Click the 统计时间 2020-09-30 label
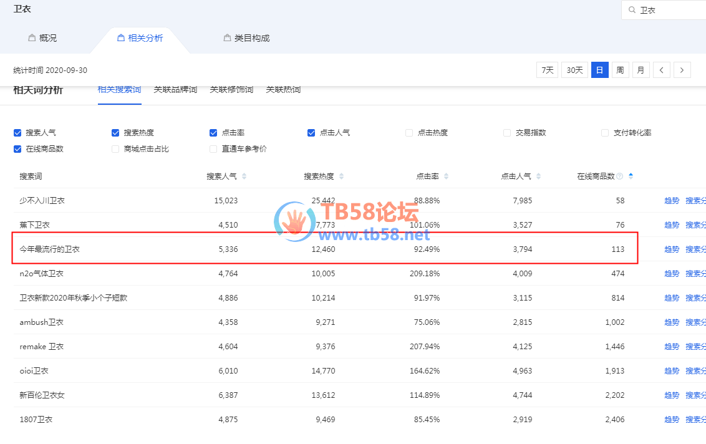 click(51, 70)
